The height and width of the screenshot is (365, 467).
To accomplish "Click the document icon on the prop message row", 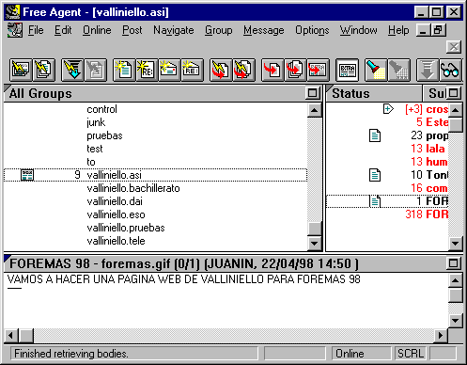I will [375, 135].
